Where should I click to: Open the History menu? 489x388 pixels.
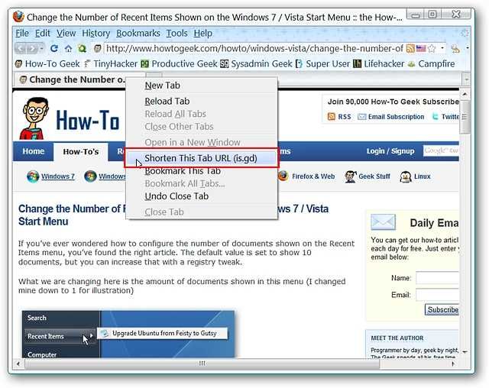[x=96, y=33]
